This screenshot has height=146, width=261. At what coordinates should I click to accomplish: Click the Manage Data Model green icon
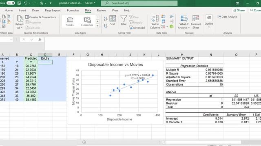tap(172, 26)
